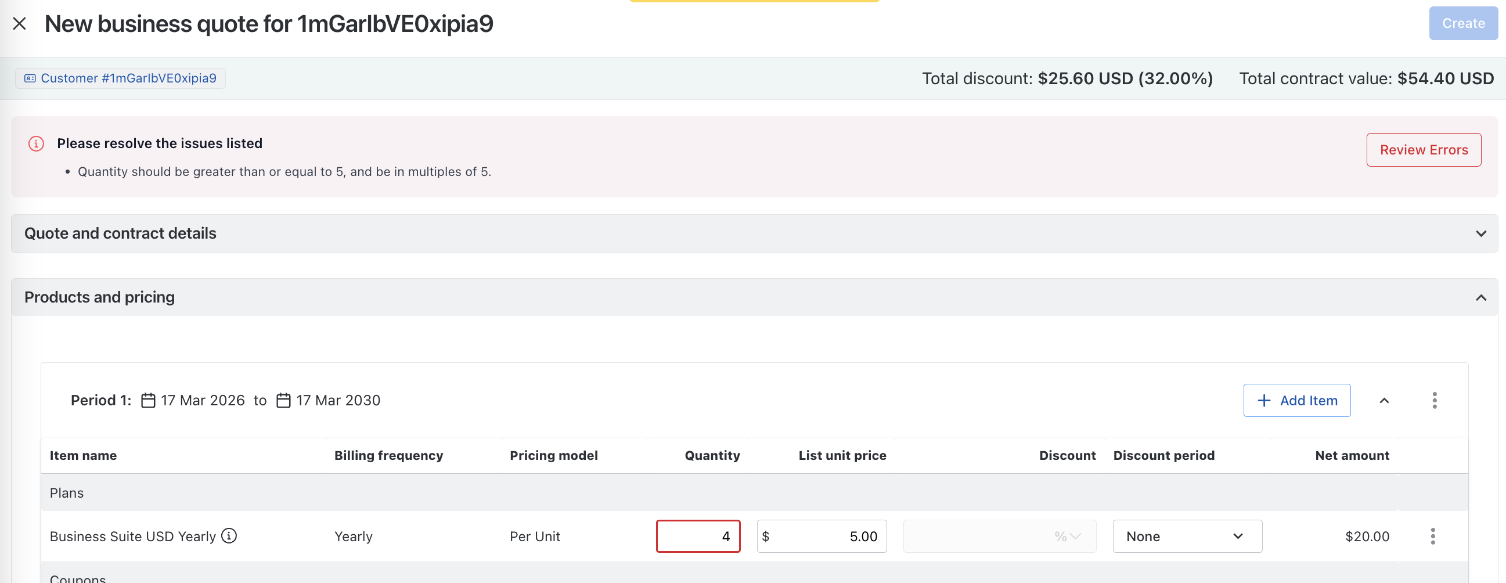
Task: Click the List unit price field
Action: tap(822, 536)
